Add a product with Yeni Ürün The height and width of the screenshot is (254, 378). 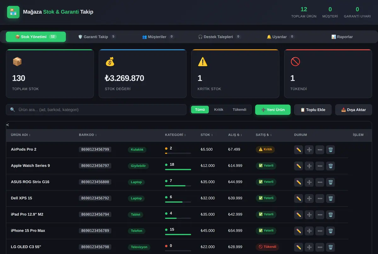click(x=273, y=110)
